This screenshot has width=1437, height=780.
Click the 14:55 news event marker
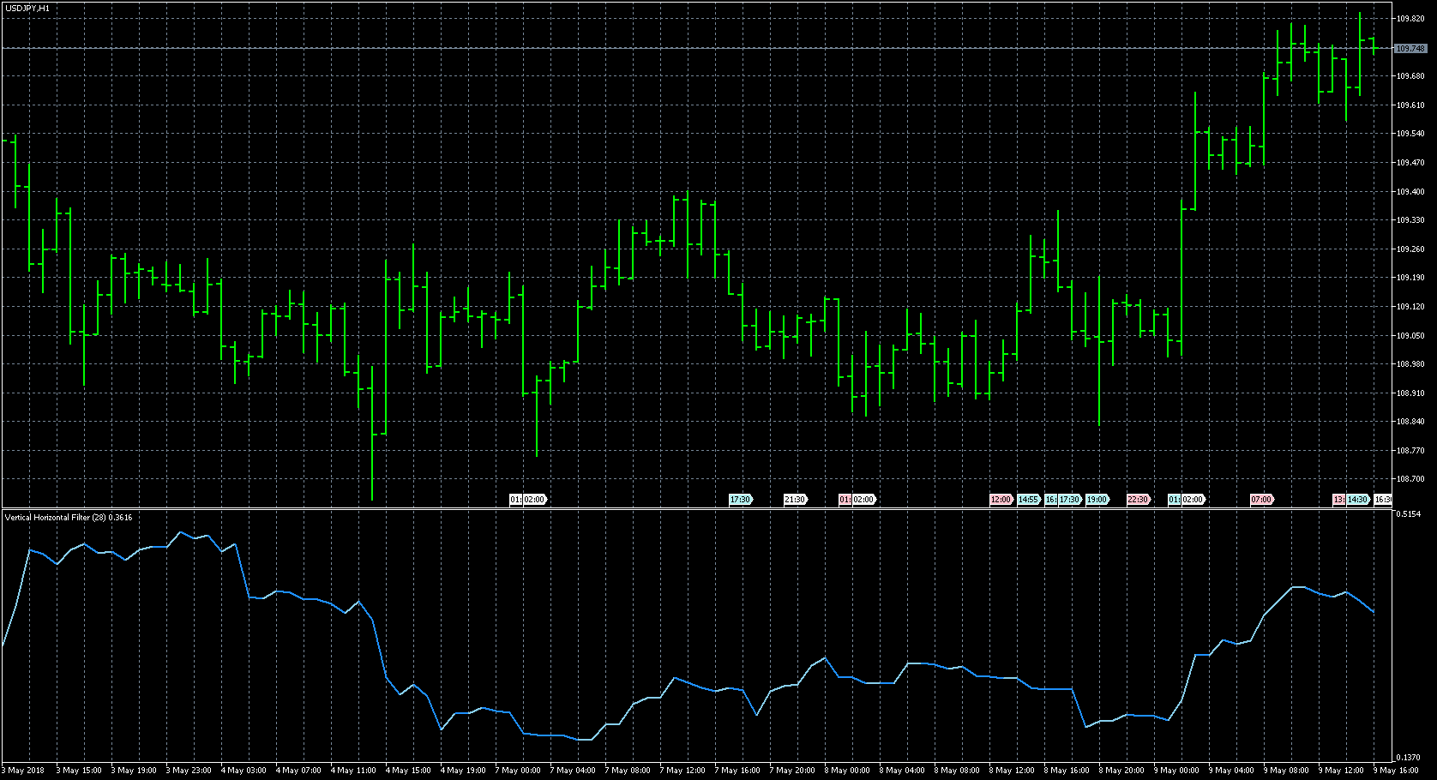[x=1028, y=500]
